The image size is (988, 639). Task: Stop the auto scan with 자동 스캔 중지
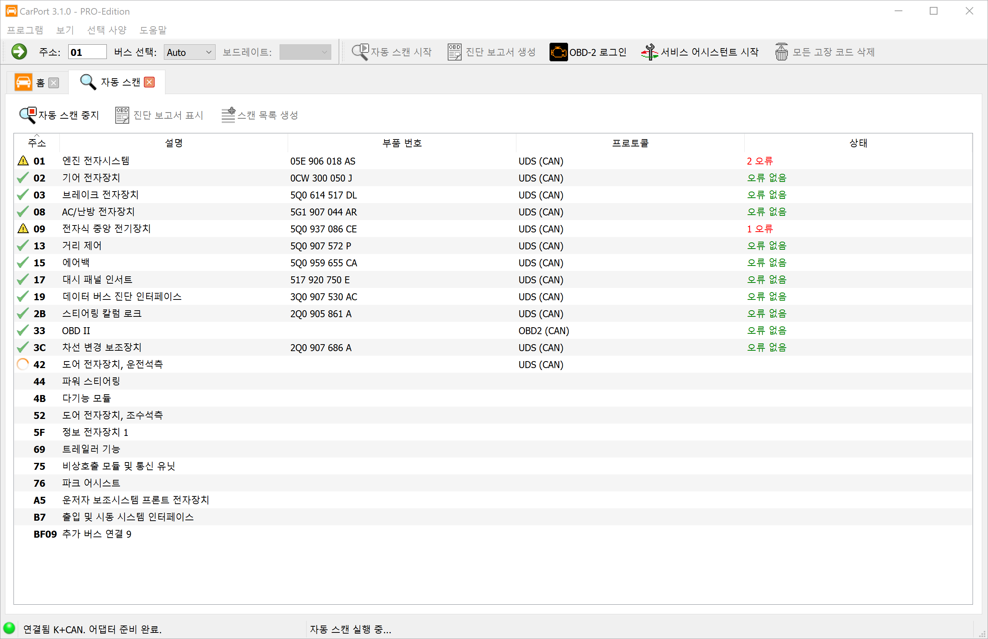click(59, 115)
